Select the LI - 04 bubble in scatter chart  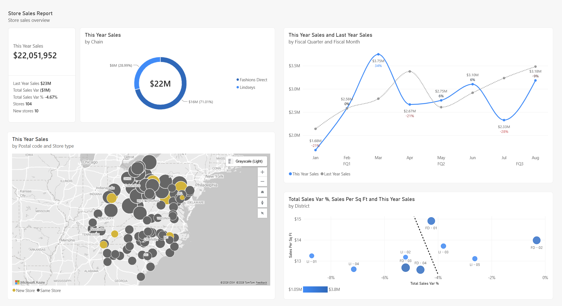(x=354, y=269)
